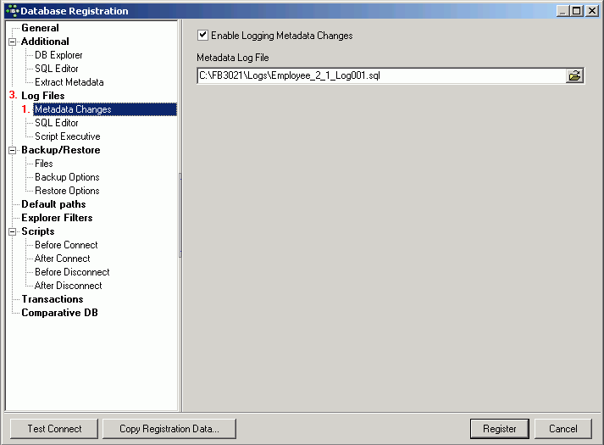Select the Log Files section

coord(42,96)
